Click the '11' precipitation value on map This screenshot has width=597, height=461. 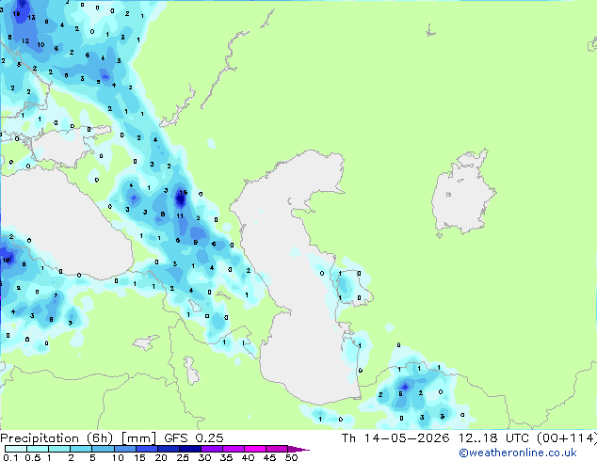tap(180, 216)
